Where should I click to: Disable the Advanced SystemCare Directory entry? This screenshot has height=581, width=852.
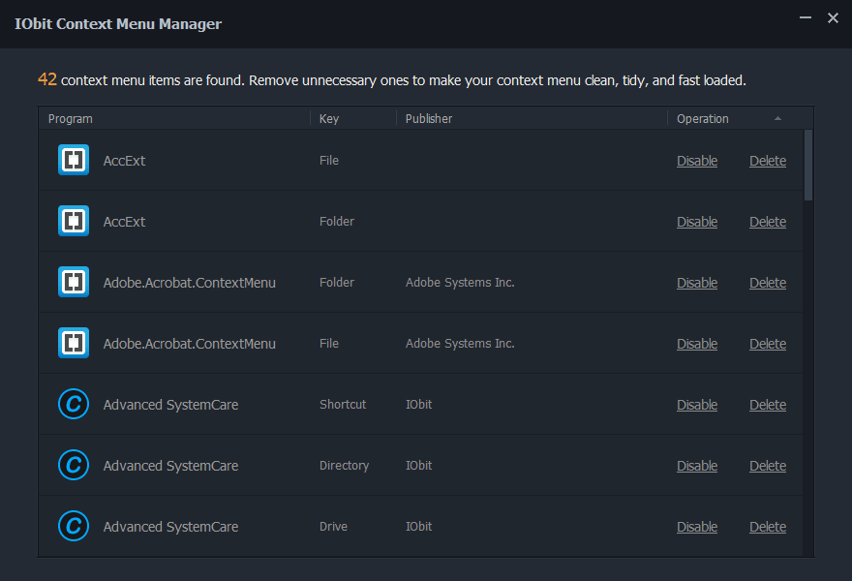click(x=697, y=466)
